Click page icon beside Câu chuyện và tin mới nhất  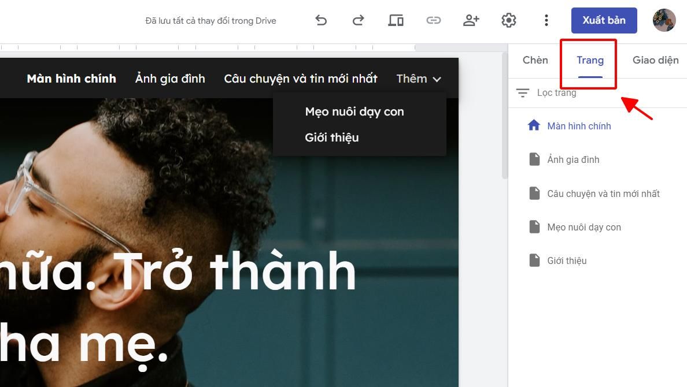[534, 193]
